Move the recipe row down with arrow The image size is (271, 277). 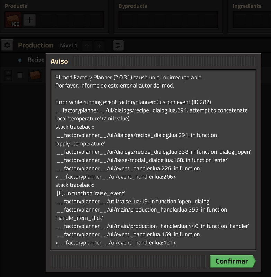(8, 78)
